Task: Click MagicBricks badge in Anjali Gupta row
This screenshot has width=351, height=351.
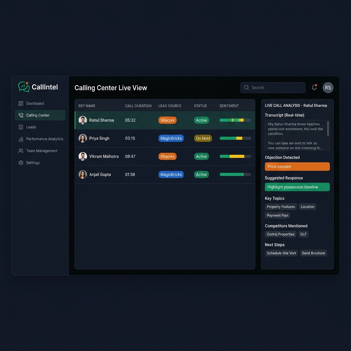Action: [x=171, y=174]
